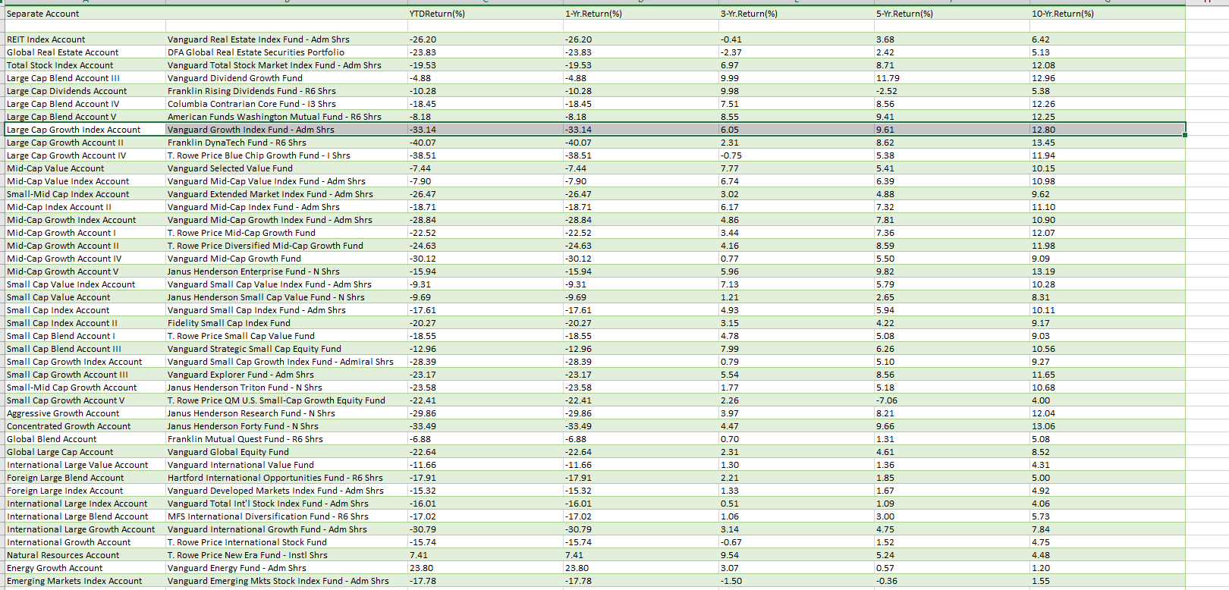Select the 'Separate Account' header cell
Image resolution: width=1229 pixels, height=590 pixels.
pyautogui.click(x=85, y=14)
